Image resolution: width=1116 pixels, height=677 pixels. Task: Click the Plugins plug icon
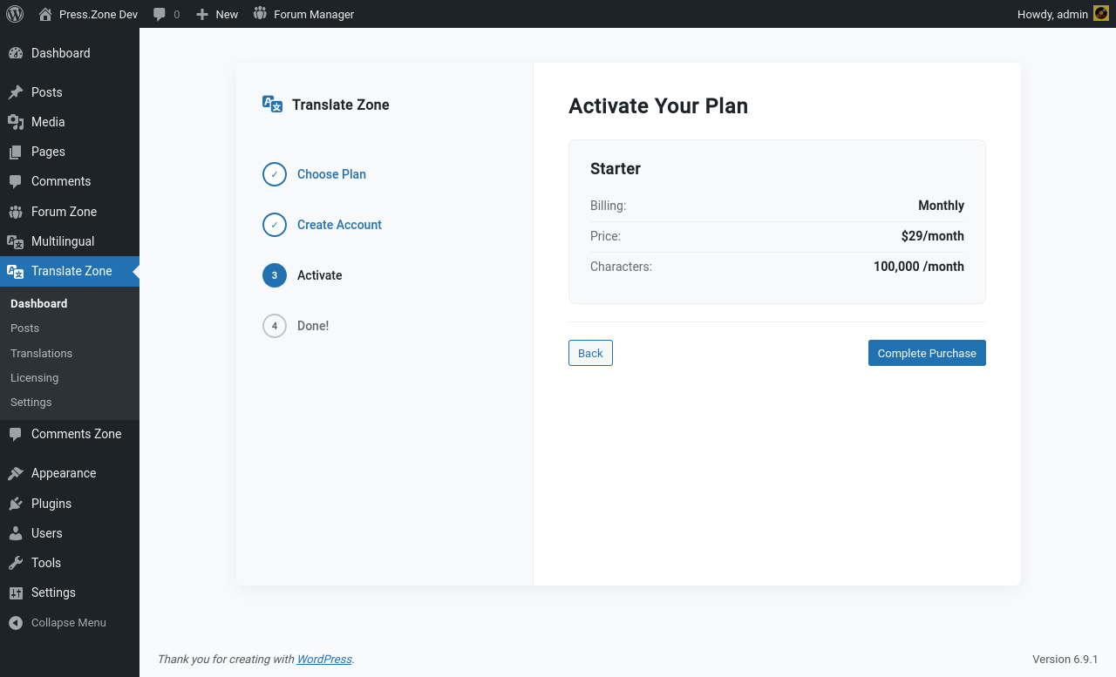coord(16,504)
